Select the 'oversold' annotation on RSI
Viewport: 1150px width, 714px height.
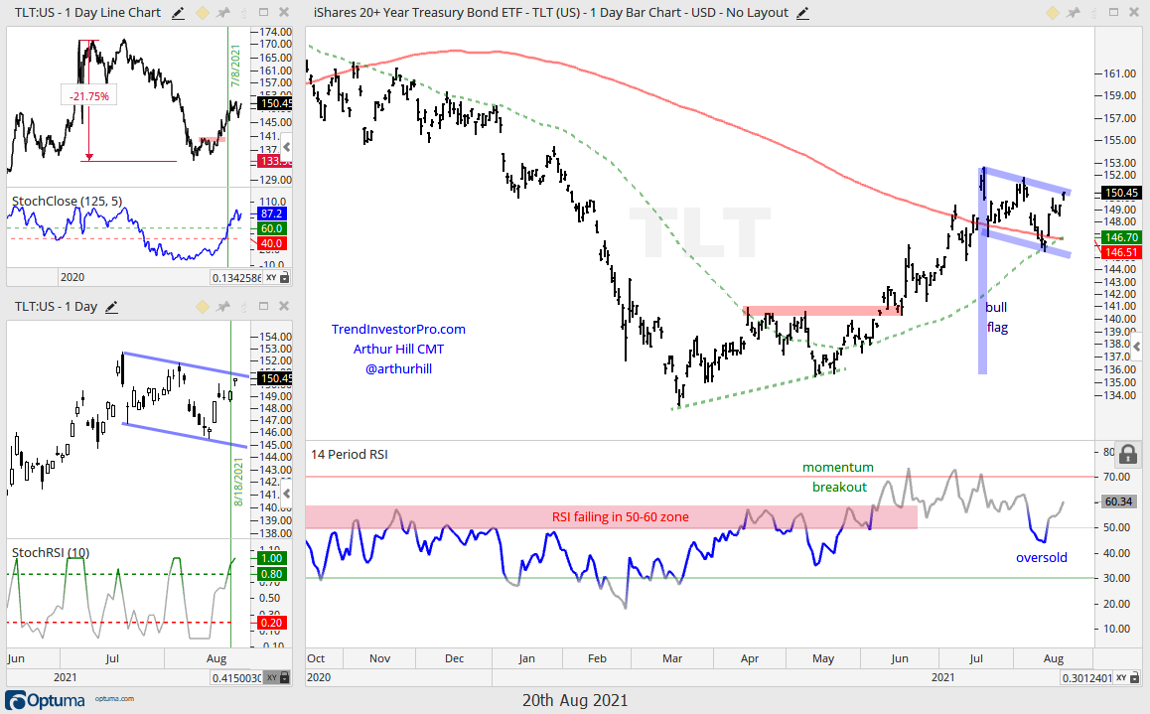1042,558
